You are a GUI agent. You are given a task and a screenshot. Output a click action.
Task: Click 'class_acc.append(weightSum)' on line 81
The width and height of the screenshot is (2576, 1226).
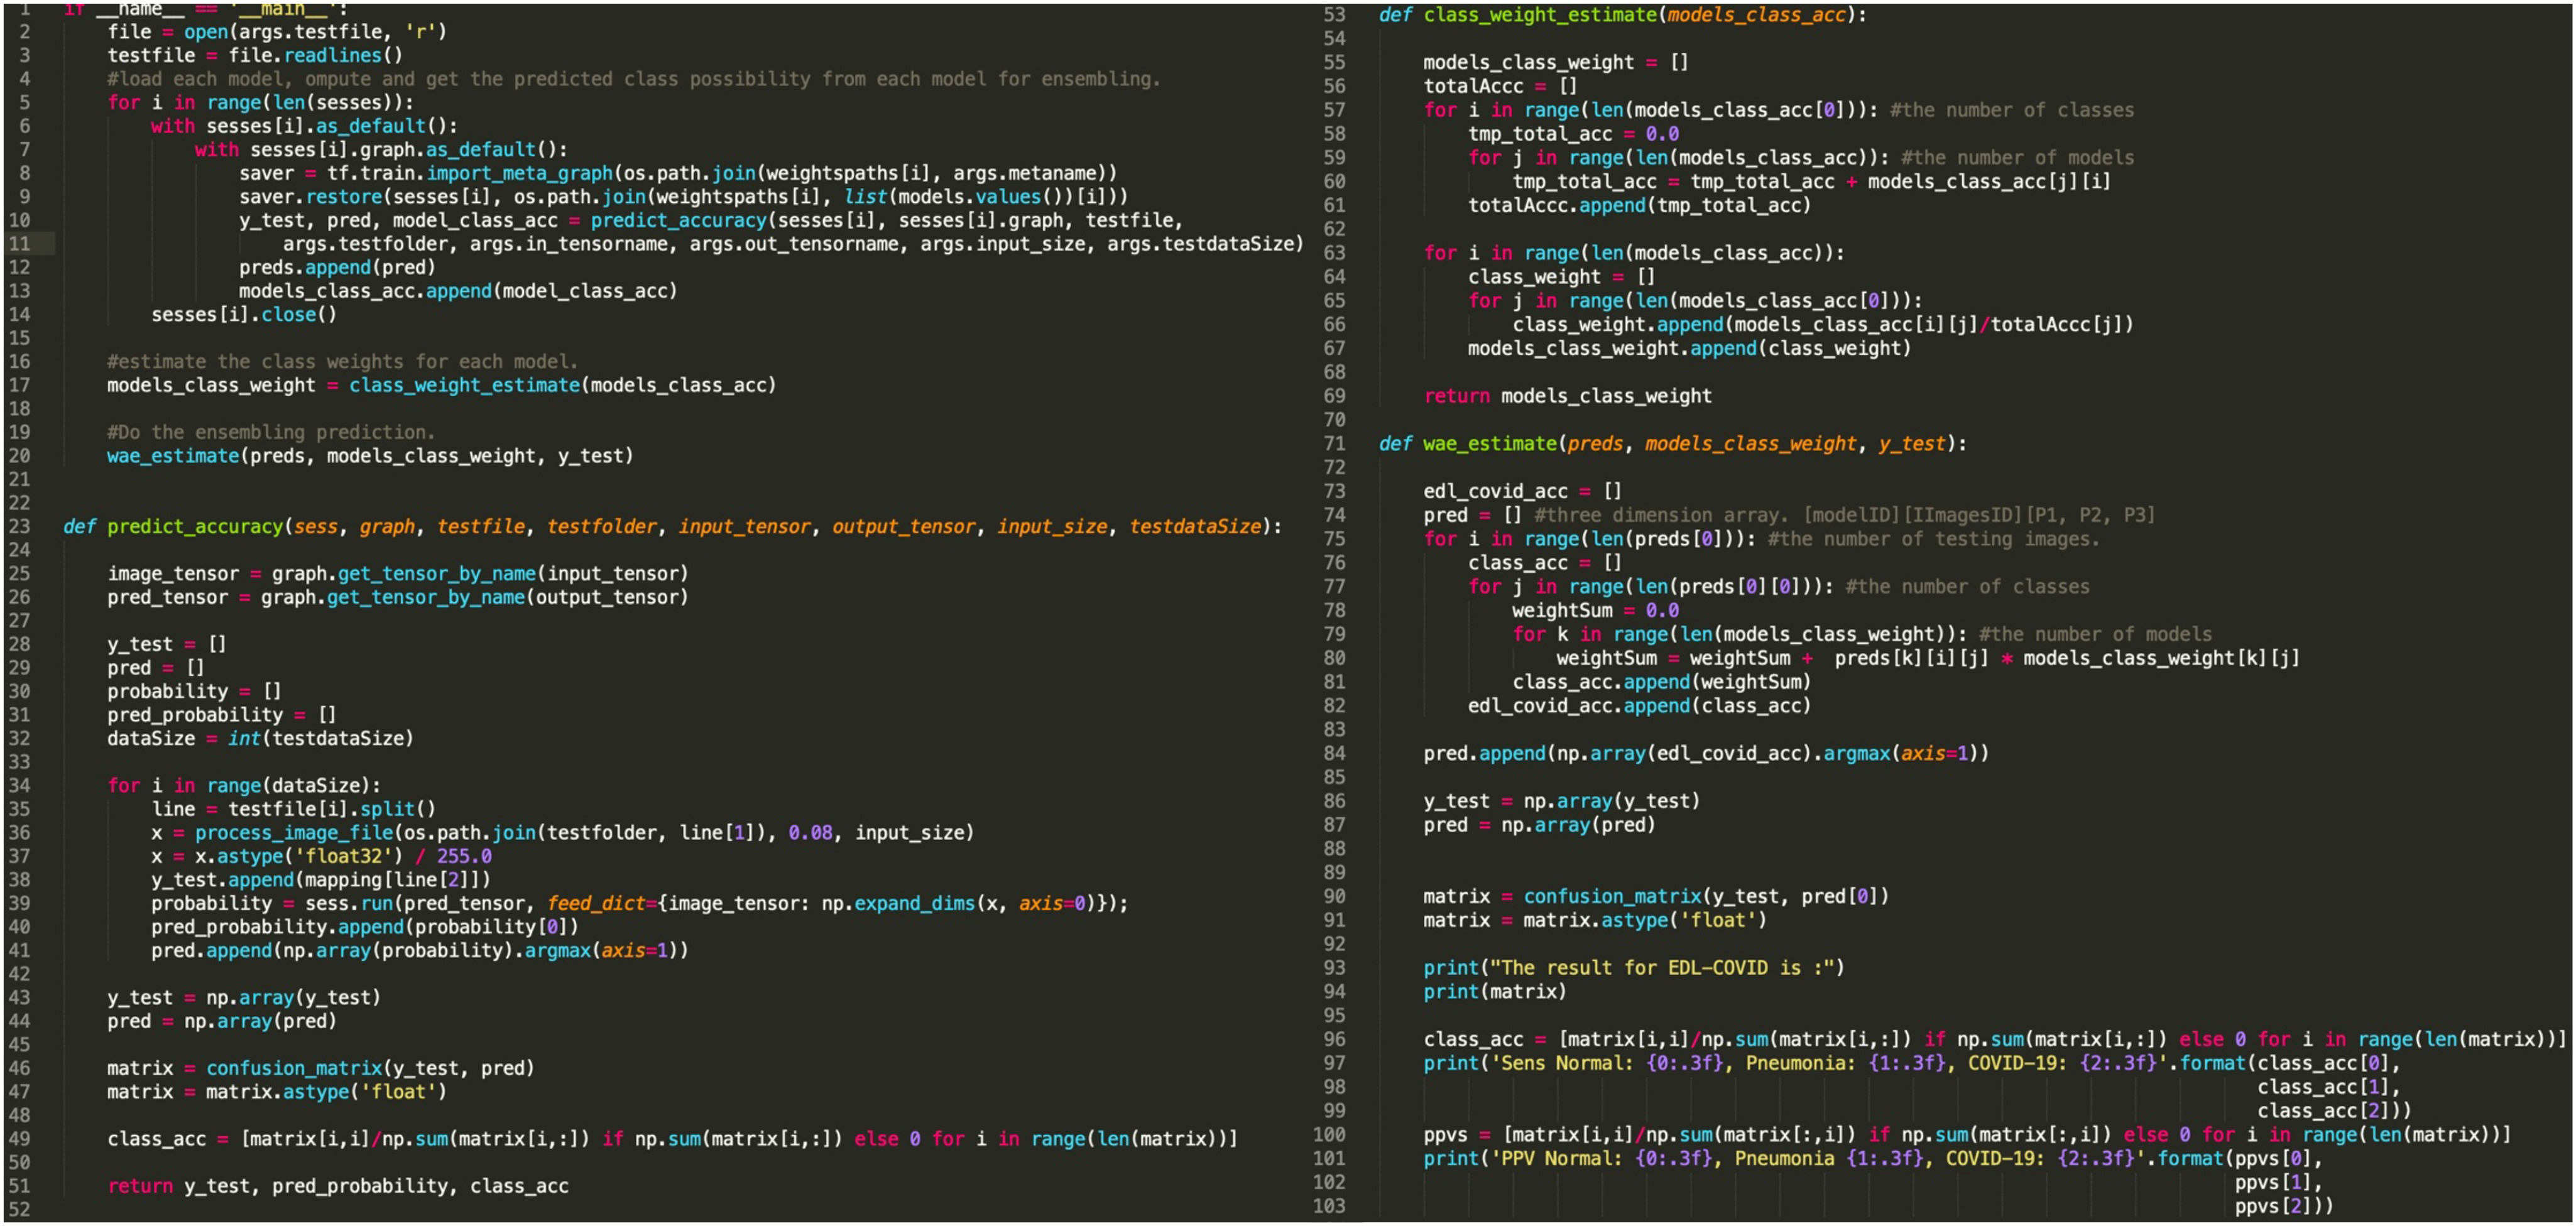1661,682
